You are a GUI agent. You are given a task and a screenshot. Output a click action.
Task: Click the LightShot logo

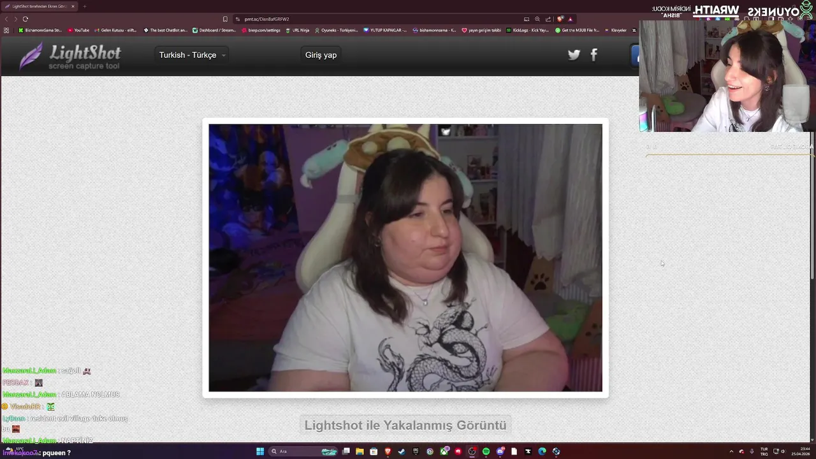pos(70,56)
